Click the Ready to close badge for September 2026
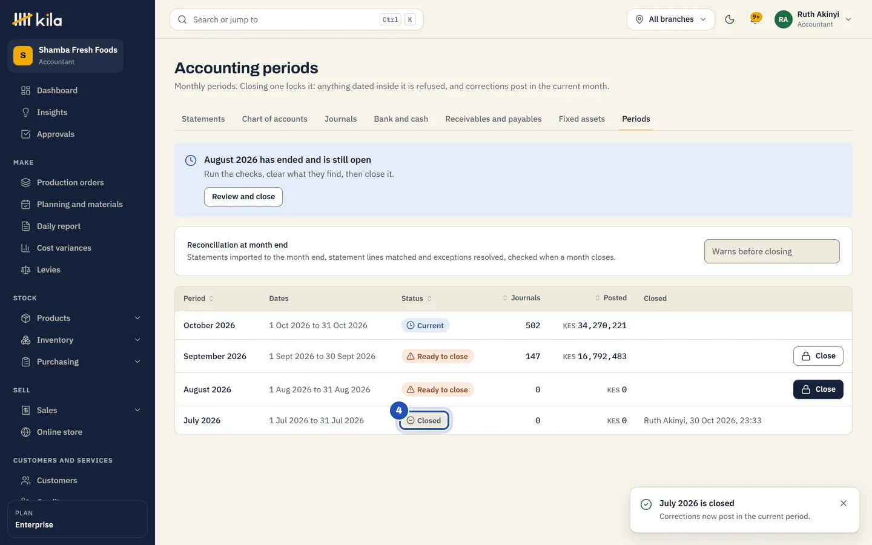Image resolution: width=872 pixels, height=545 pixels. coord(437,357)
